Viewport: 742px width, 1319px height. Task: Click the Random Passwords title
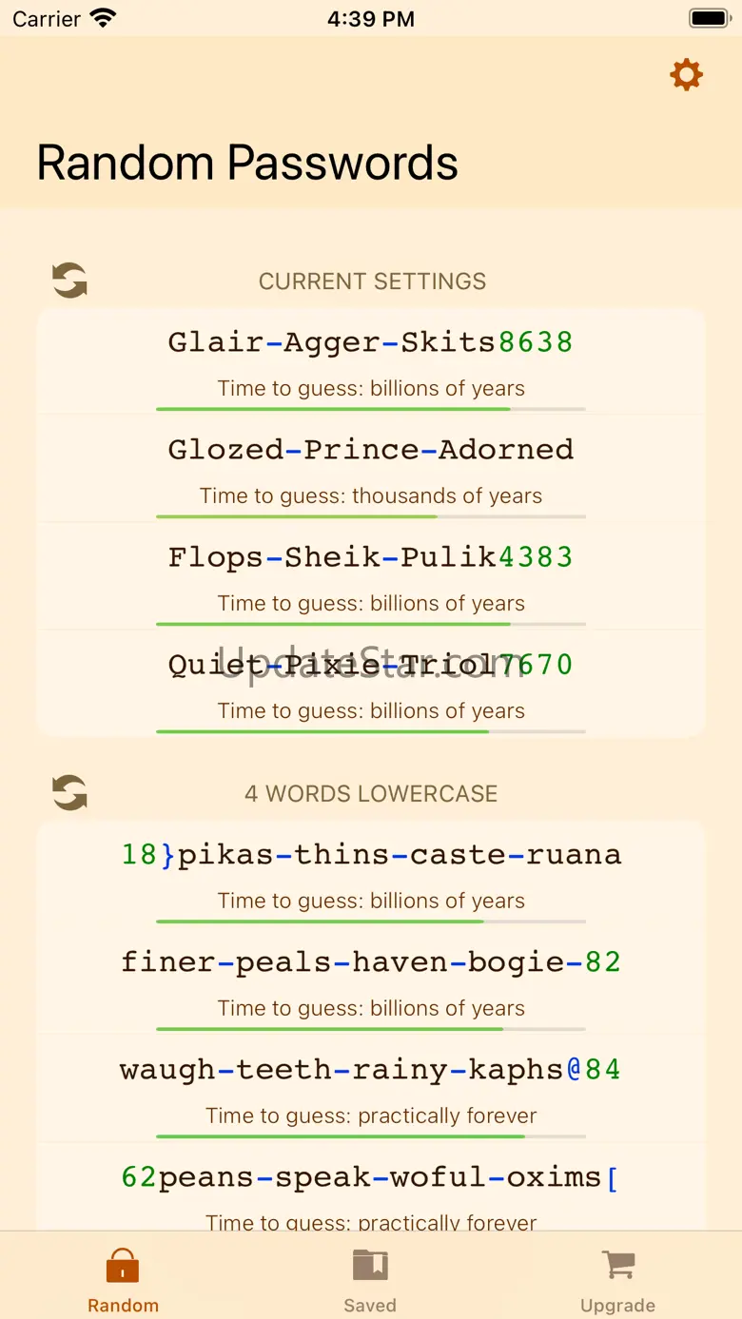(247, 163)
